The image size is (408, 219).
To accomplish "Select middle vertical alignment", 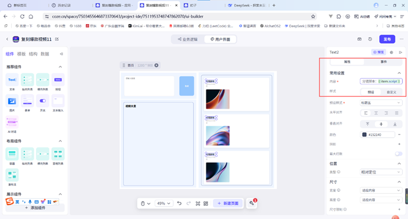I will tap(381, 124).
